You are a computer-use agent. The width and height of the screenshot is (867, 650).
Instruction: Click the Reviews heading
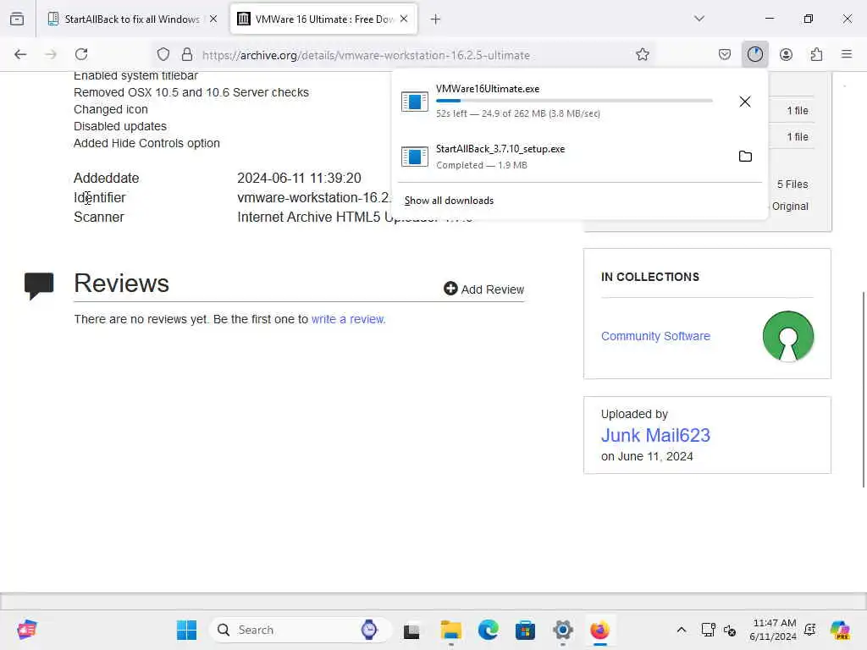122,283
